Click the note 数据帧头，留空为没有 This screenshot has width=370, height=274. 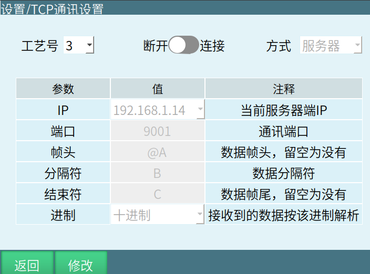(x=284, y=152)
